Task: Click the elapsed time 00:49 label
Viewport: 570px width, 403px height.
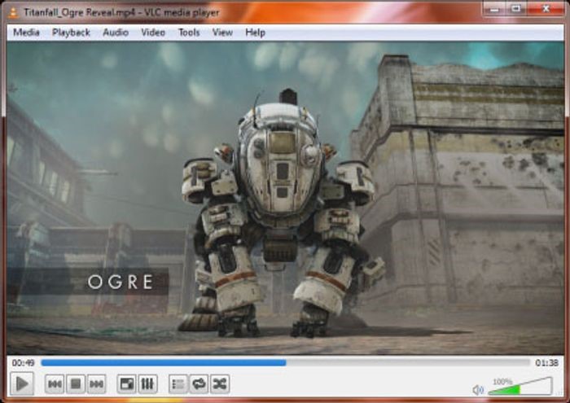Action: [x=22, y=362]
